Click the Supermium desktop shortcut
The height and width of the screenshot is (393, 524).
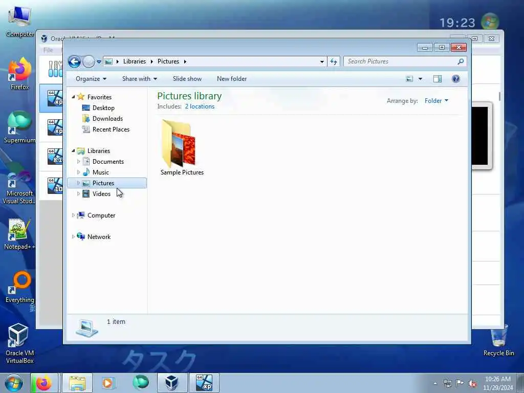pos(20,127)
